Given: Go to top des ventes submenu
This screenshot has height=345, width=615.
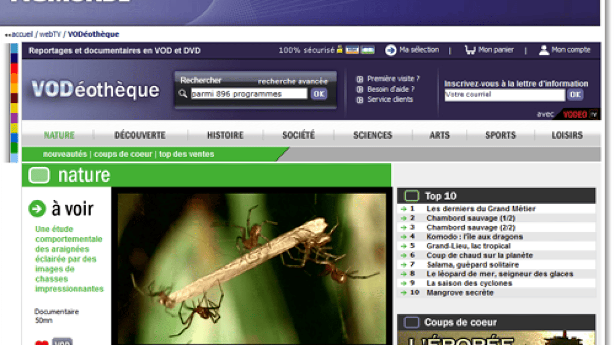Looking at the screenshot, I should (x=187, y=154).
